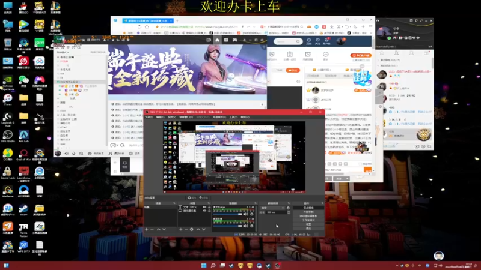The image size is (481, 270).
Task: Hide the display capture source in OBS
Action: 204,211
